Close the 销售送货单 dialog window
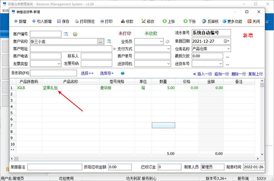 pyautogui.click(x=259, y=12)
